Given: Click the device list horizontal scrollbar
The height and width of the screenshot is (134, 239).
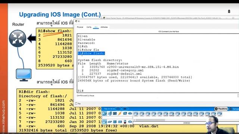Looking at the screenshot, I should (x=150, y=120).
